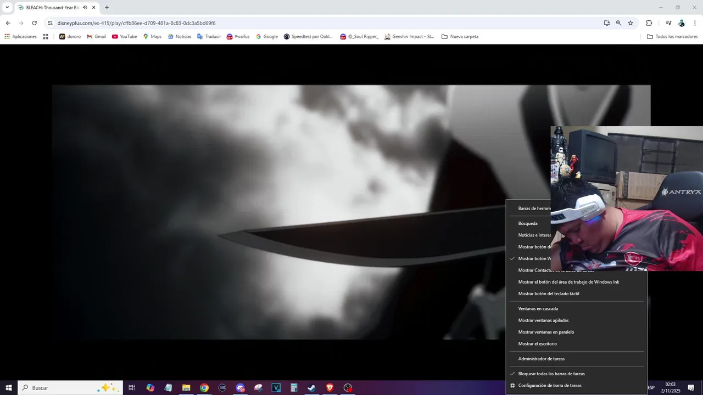Open File Explorer from the taskbar

point(186,388)
